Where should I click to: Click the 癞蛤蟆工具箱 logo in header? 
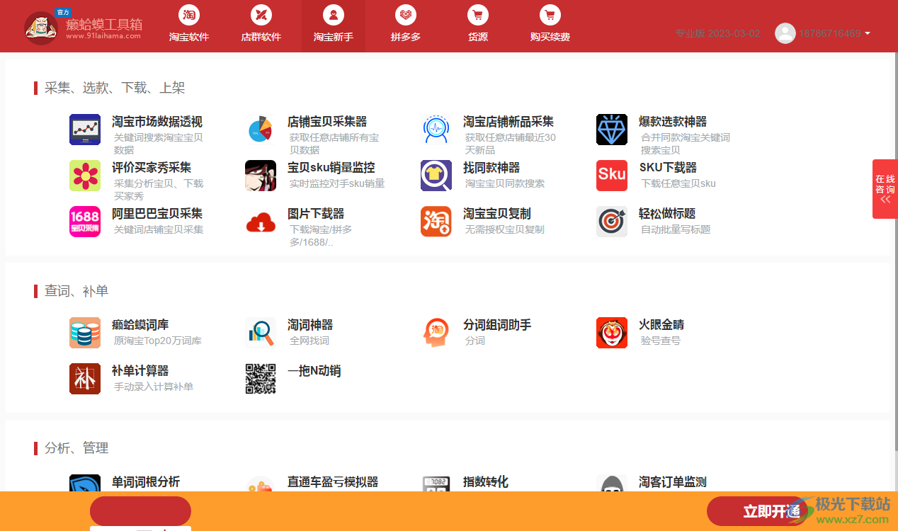click(84, 27)
